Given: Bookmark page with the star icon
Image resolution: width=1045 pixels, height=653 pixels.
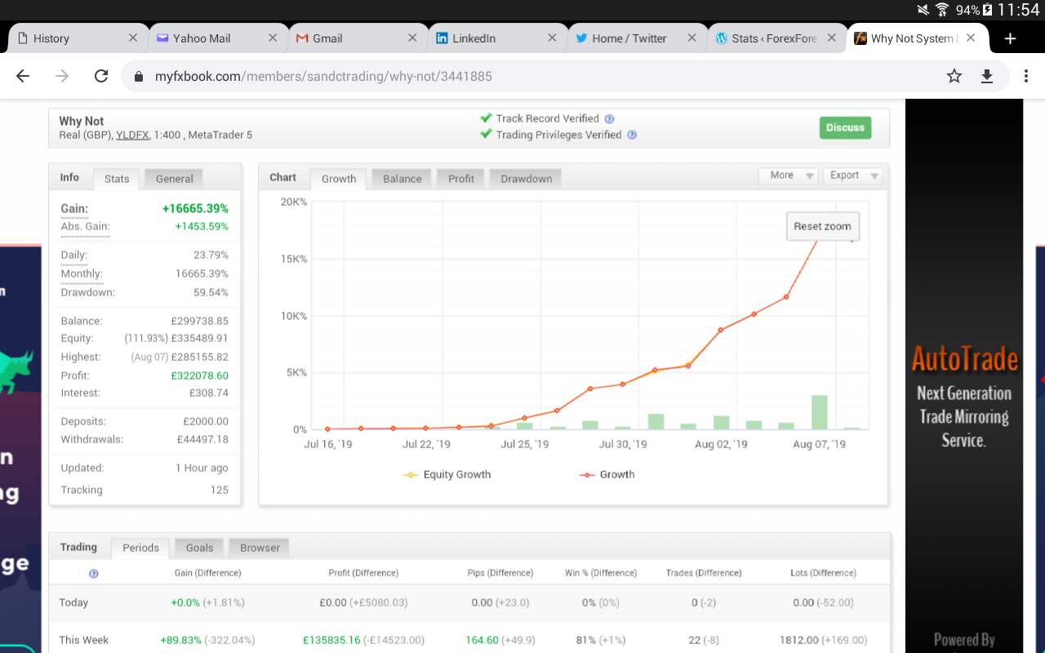Looking at the screenshot, I should pyautogui.click(x=954, y=76).
